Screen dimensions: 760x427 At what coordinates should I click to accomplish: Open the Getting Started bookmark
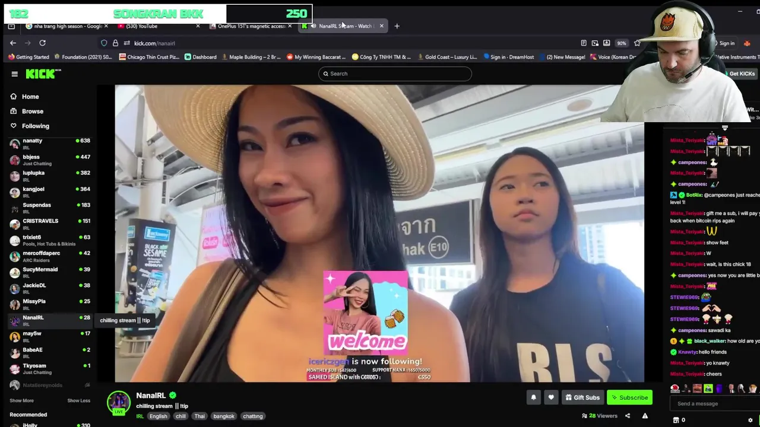28,57
